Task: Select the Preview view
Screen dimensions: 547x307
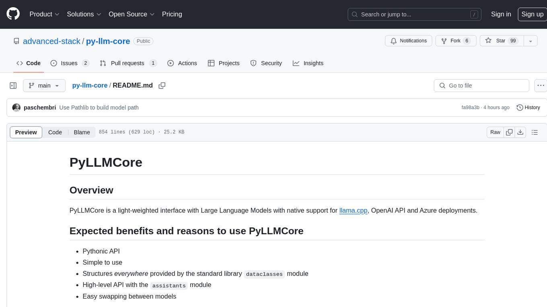Action: (x=26, y=132)
